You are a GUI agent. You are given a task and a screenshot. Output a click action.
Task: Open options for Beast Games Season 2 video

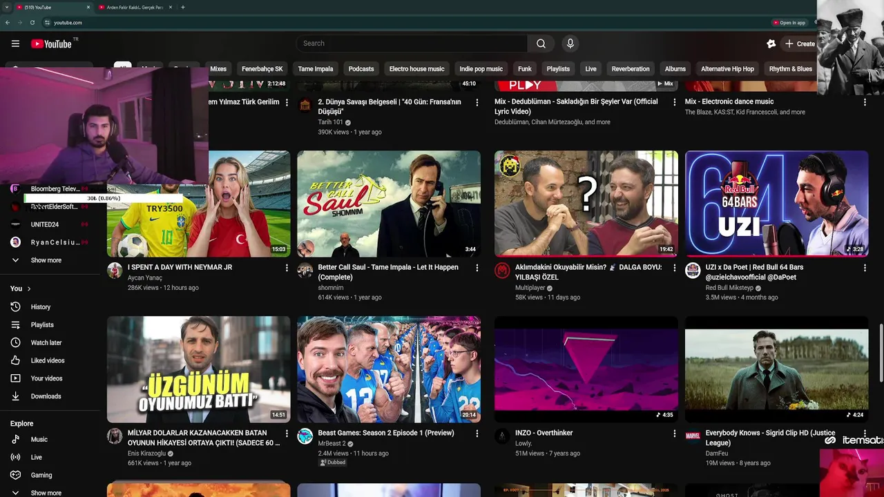pyautogui.click(x=477, y=433)
